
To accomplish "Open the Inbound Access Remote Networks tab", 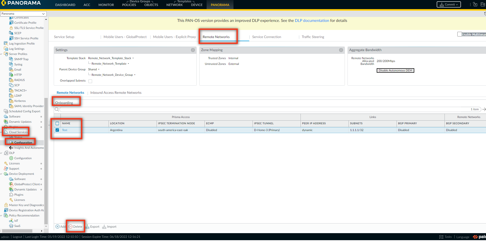I will (x=116, y=93).
